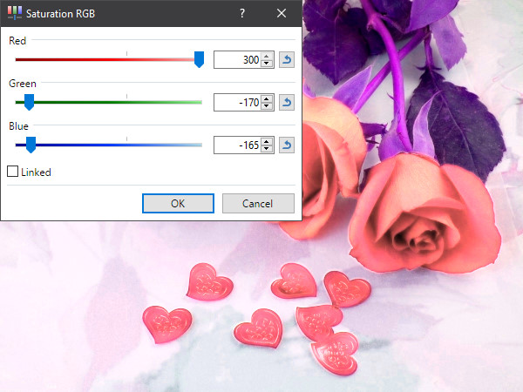Click the Linked checkbox label text

[36, 172]
